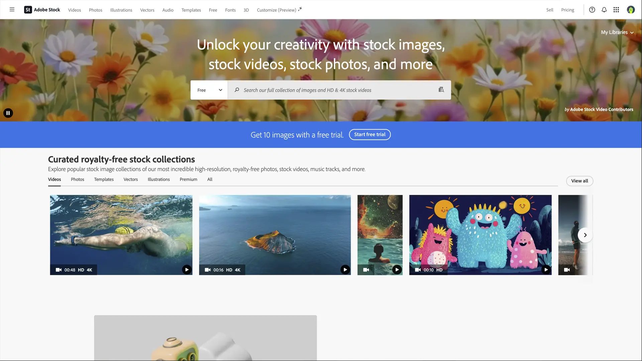
Task: Click the Pricing link
Action: click(x=567, y=10)
